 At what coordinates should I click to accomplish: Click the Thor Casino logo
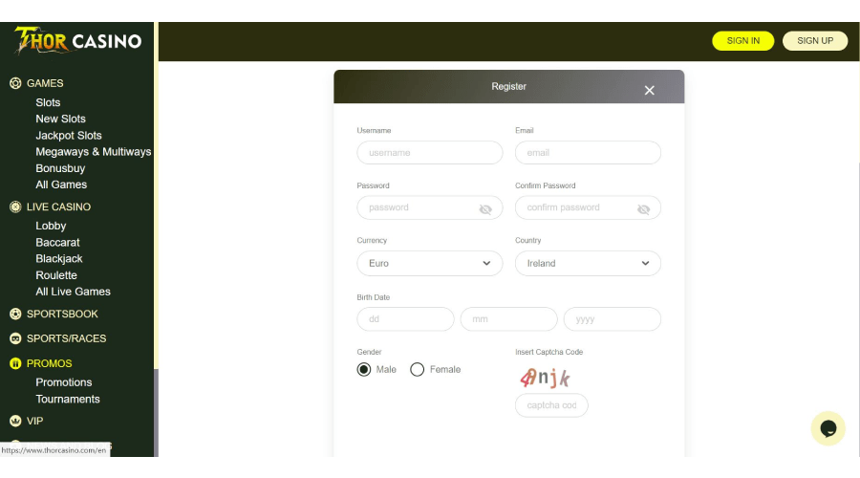(77, 41)
